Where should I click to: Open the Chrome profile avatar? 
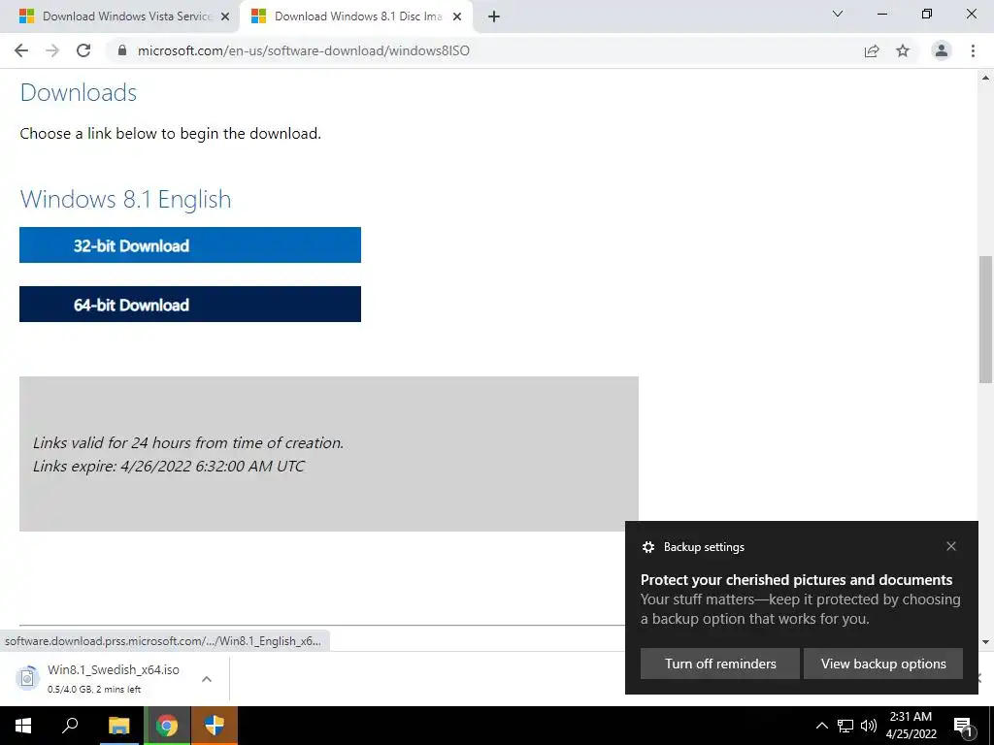tap(942, 50)
